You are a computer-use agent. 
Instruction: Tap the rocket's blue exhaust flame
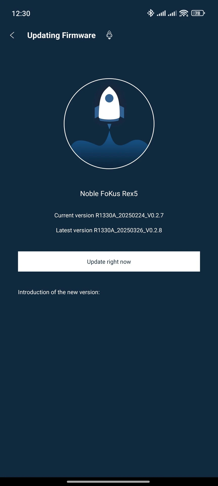point(109,127)
